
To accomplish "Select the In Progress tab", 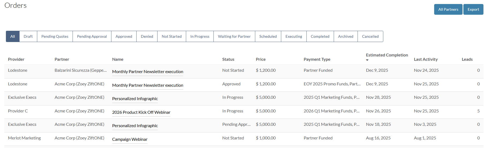I will point(200,36).
